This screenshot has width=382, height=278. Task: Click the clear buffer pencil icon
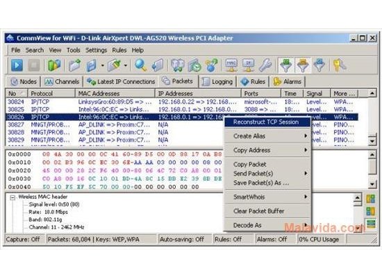click(x=115, y=65)
